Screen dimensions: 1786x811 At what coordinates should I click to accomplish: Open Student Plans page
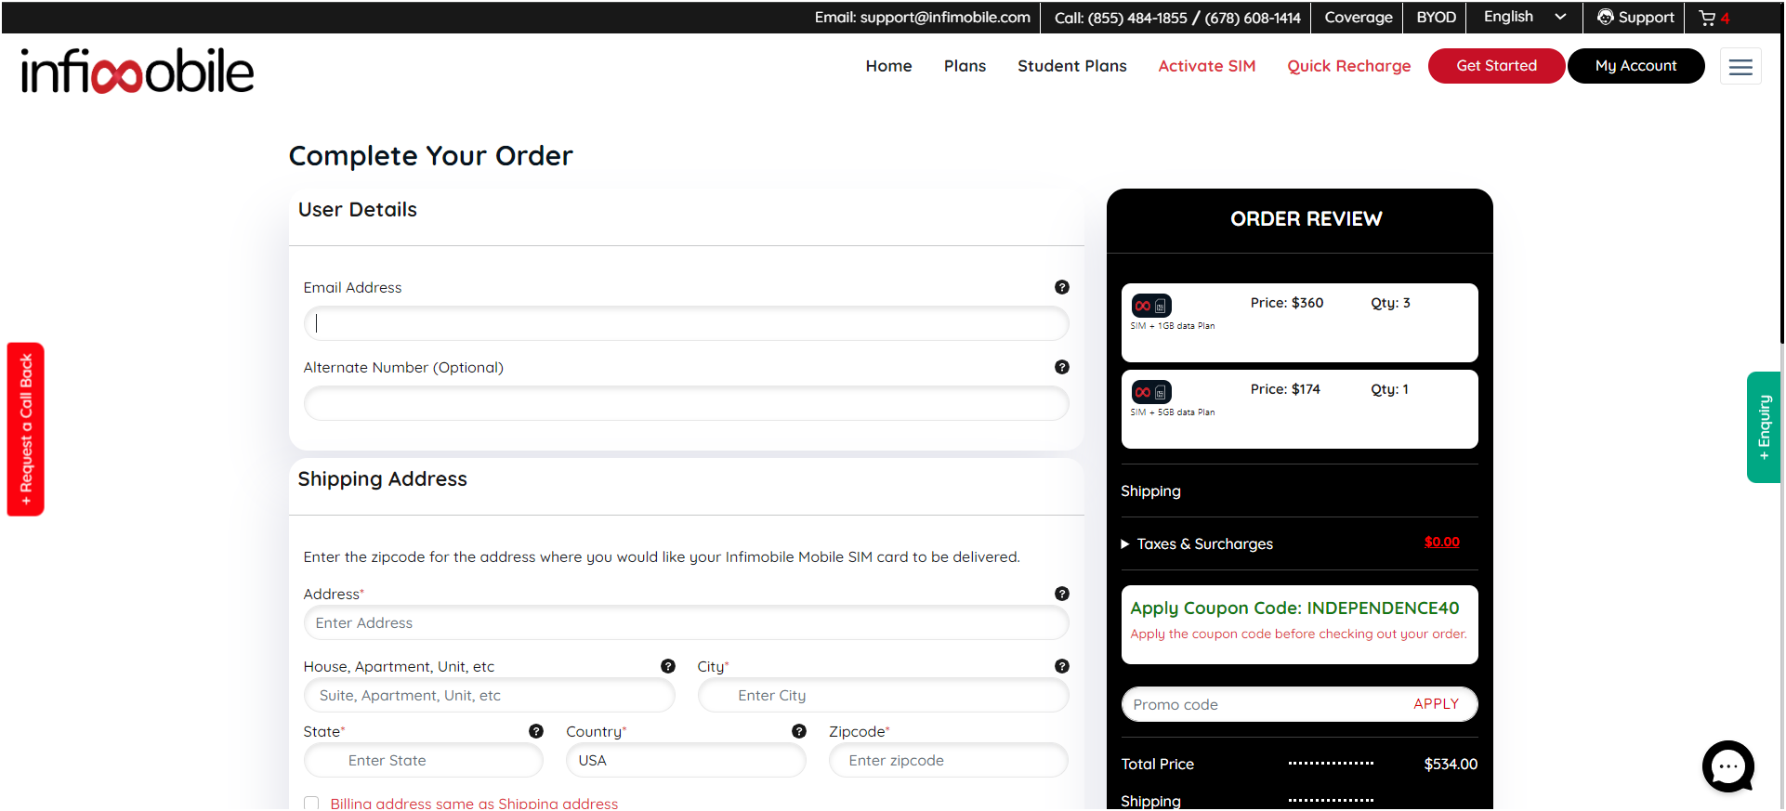pos(1071,66)
